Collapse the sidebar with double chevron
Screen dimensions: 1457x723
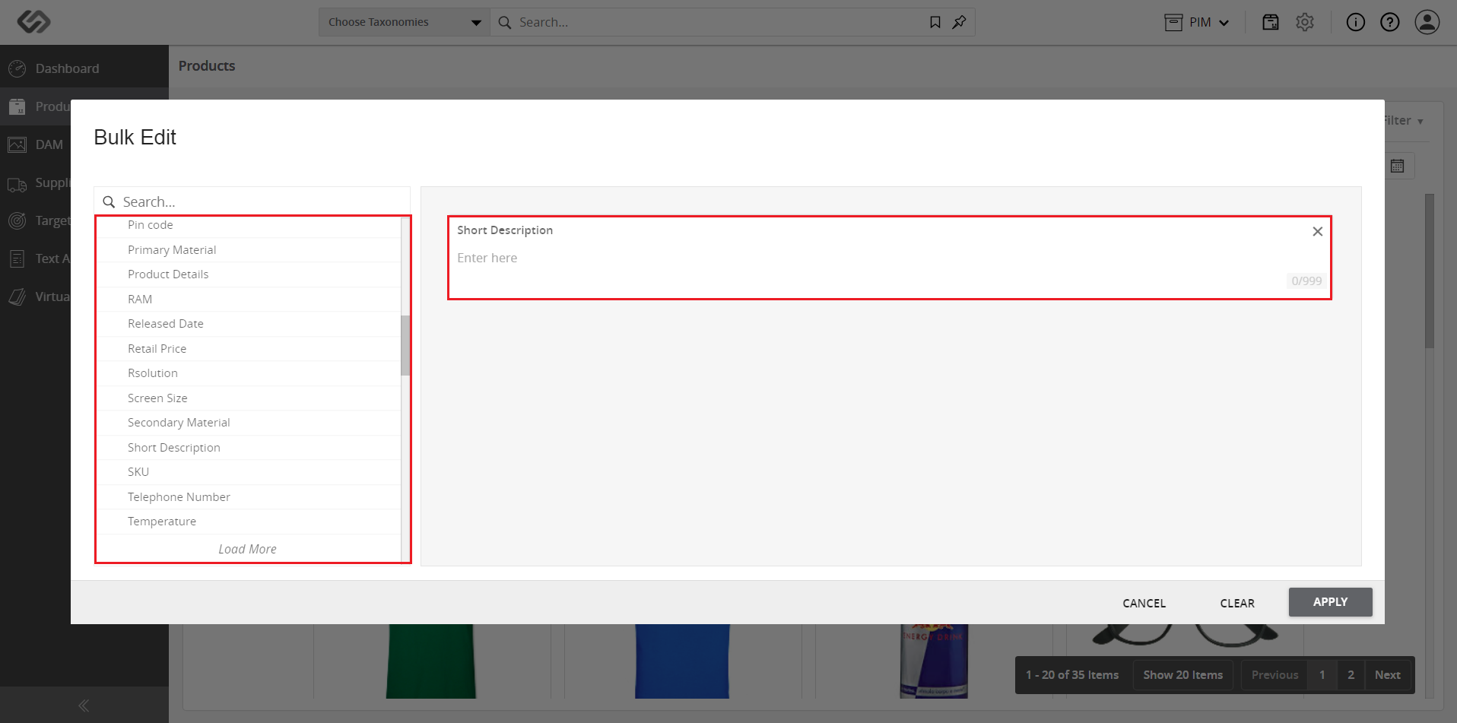pyautogui.click(x=84, y=706)
